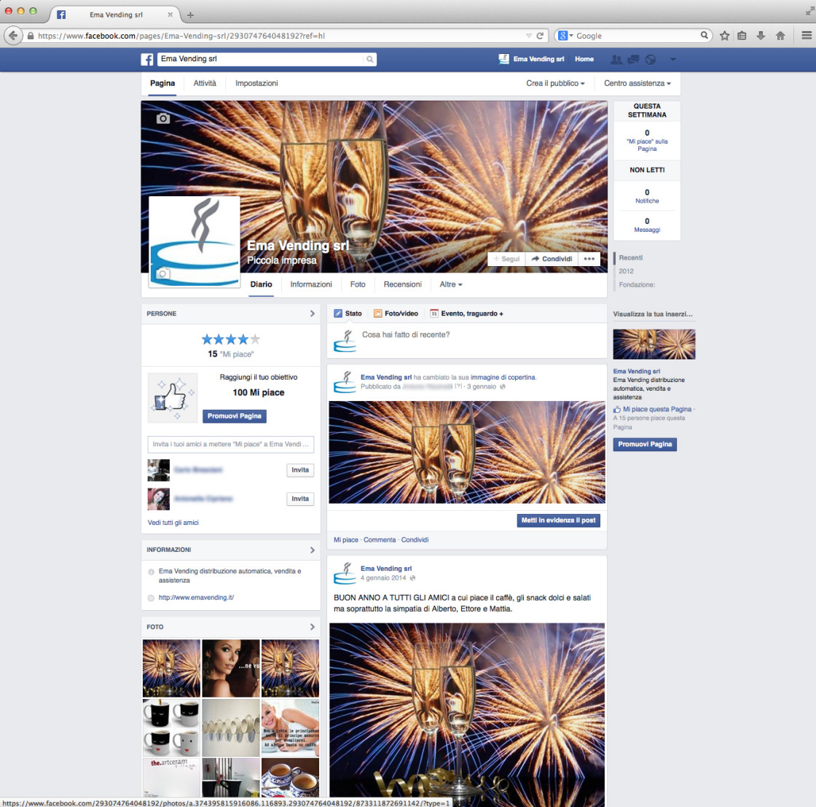Open the Foto tab
This screenshot has width=816, height=807.
tap(358, 284)
